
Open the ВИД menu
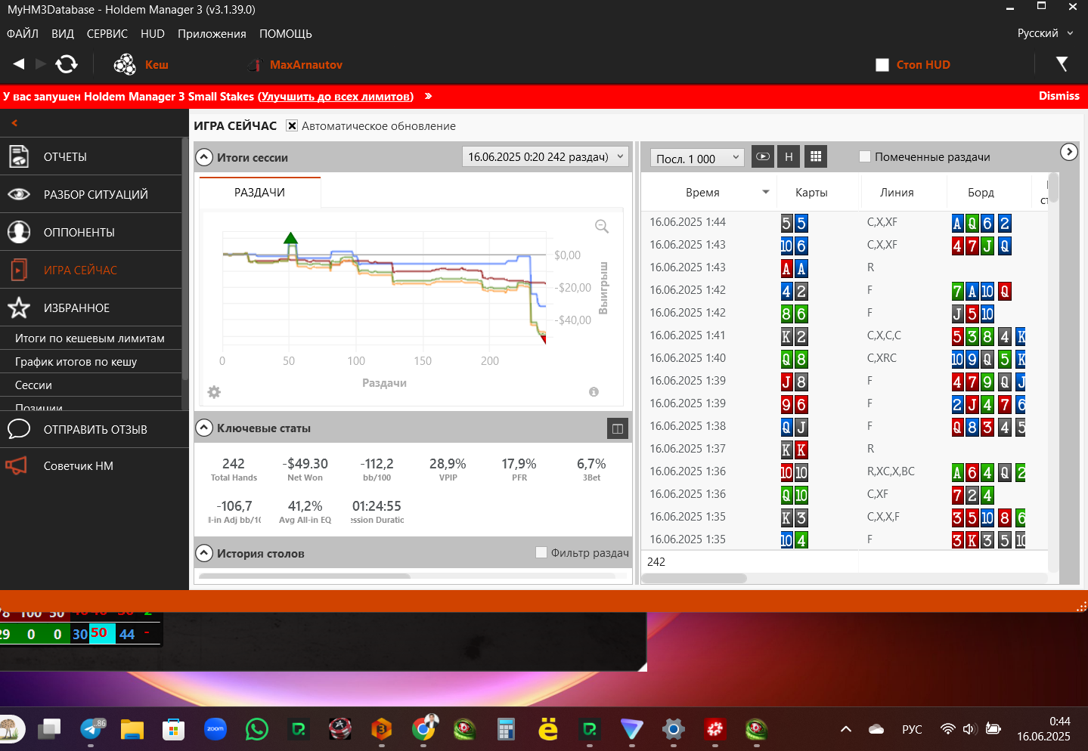(x=63, y=34)
